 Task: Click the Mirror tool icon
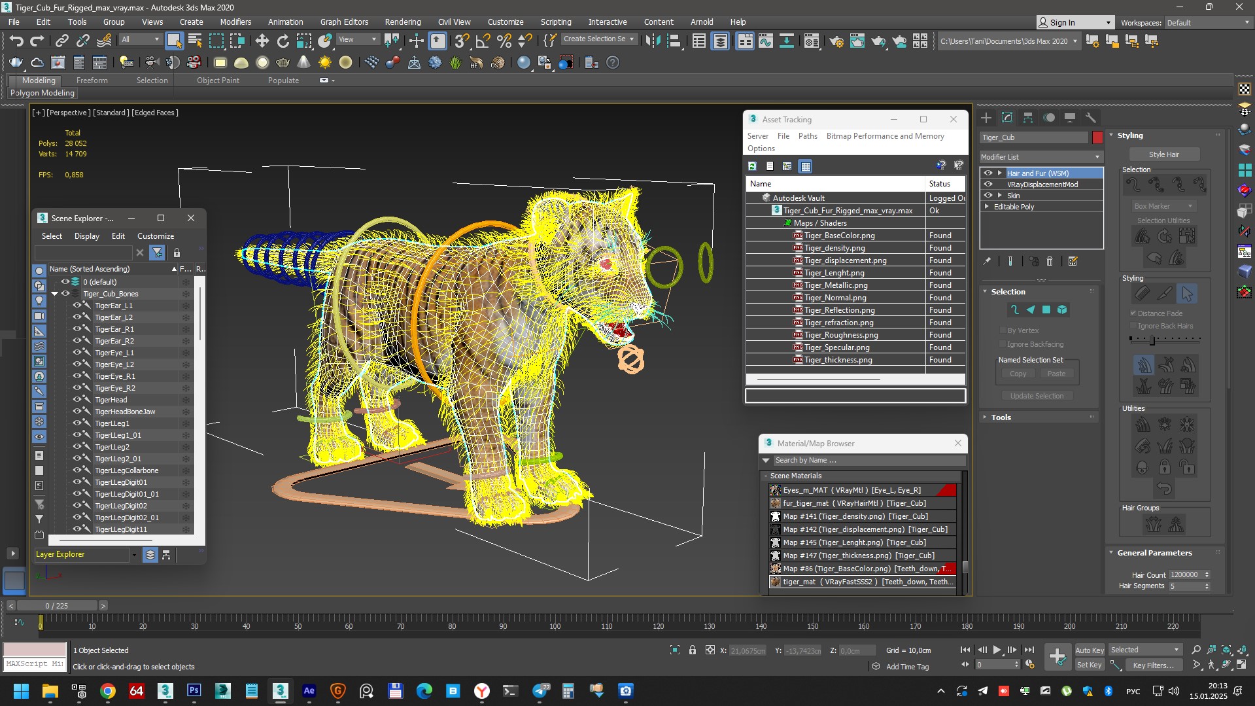[652, 41]
